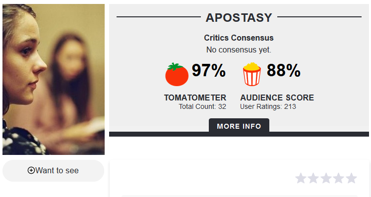Rate the movie five stars
Image resolution: width=371 pixels, height=197 pixels.
pos(351,178)
